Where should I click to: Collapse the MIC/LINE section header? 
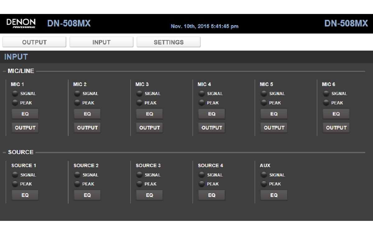click(21, 71)
